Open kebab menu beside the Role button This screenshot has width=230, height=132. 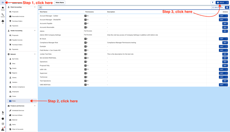227,2
